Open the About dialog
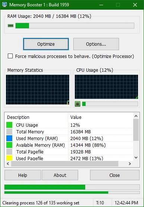 click(x=60, y=175)
